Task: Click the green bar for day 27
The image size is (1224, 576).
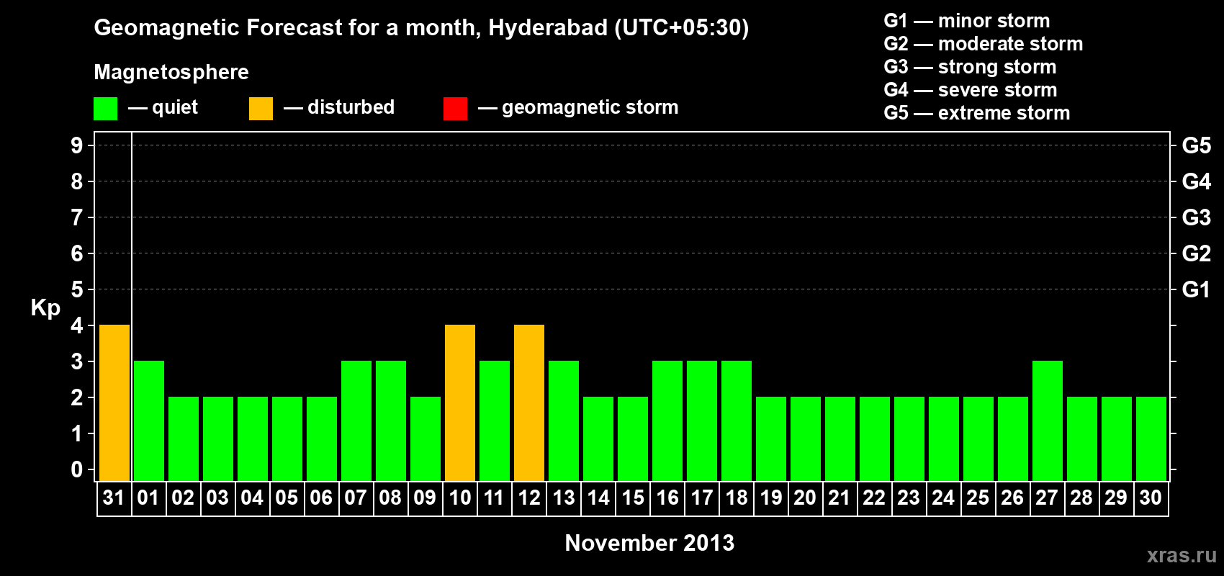Action: pyautogui.click(x=1048, y=421)
